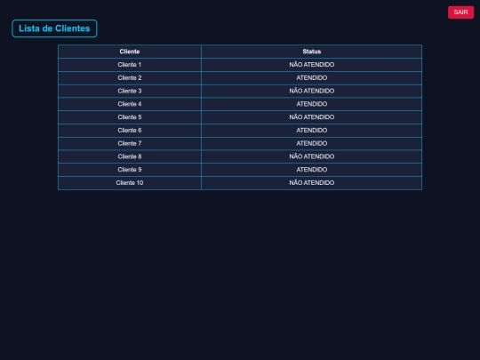Click Cliente 2's ATENDIDO status

tap(312, 77)
